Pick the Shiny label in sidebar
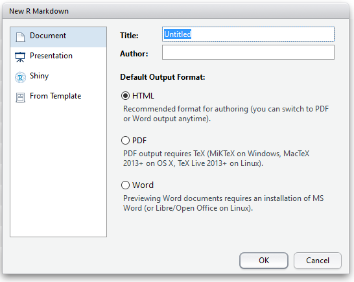Viewport: 354px width, 282px height. (x=40, y=76)
